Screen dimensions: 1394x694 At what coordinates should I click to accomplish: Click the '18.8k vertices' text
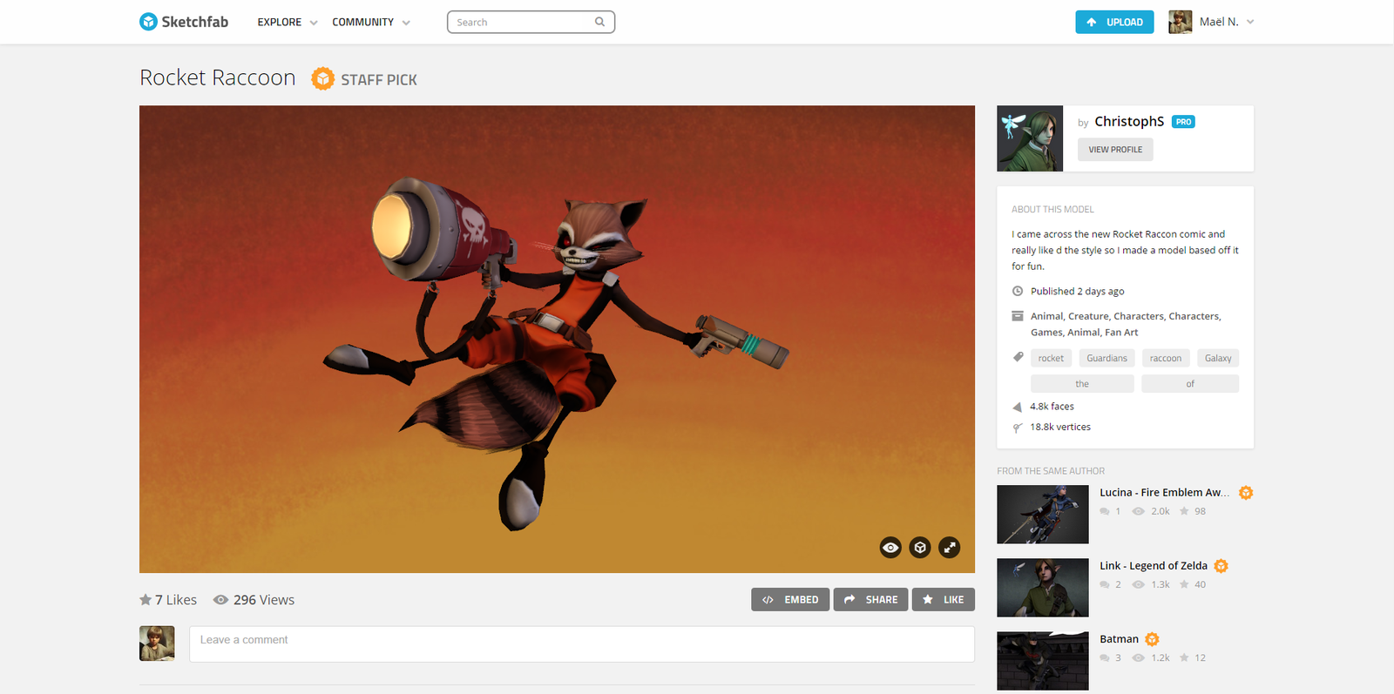coord(1060,428)
